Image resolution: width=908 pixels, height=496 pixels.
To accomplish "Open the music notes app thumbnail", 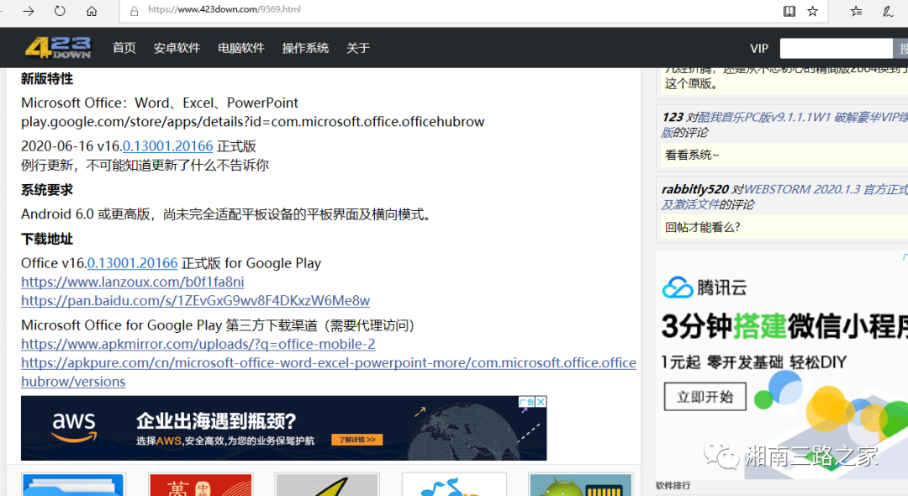I will tap(454, 485).
